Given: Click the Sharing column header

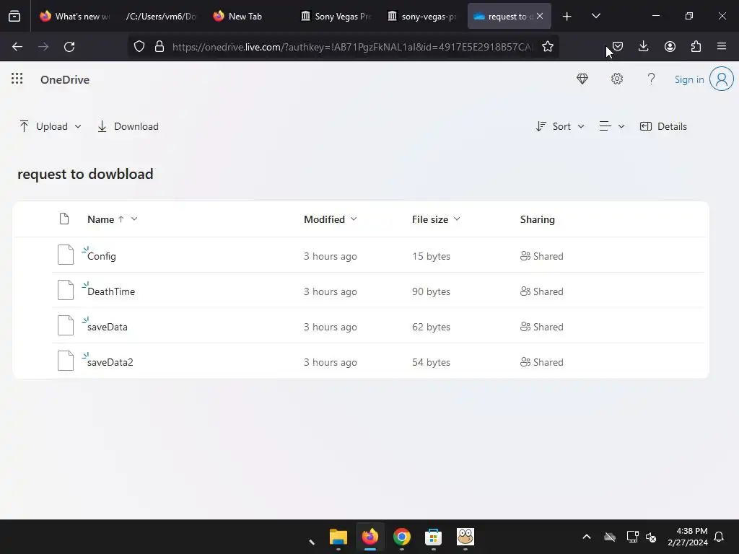Looking at the screenshot, I should tap(537, 219).
